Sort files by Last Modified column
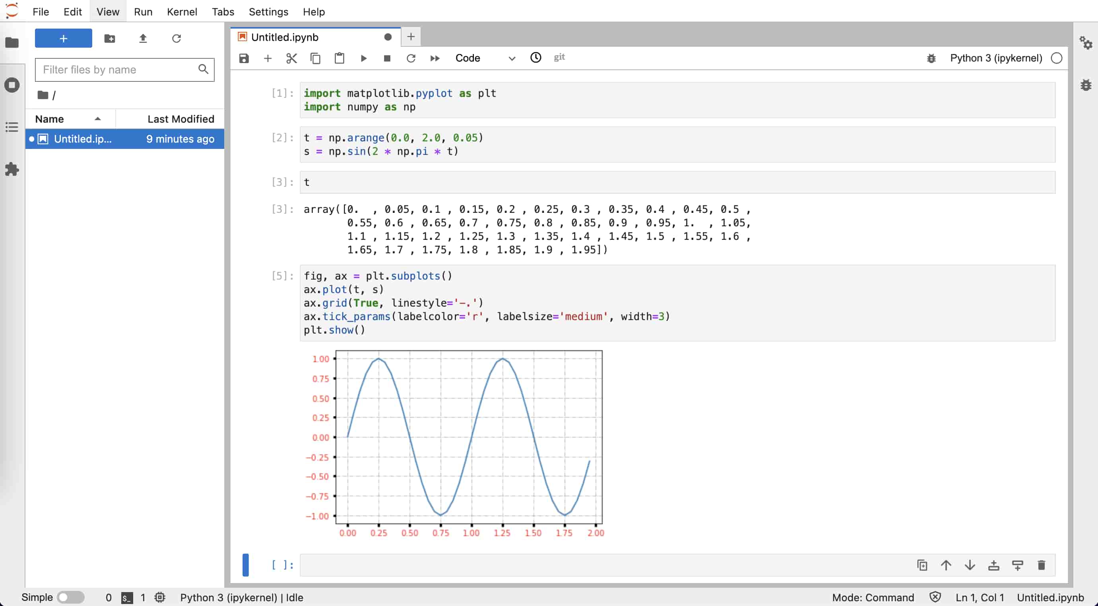The width and height of the screenshot is (1098, 606). [x=170, y=119]
